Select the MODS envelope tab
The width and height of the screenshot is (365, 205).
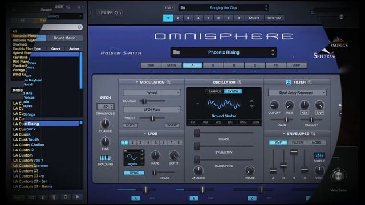click(317, 142)
